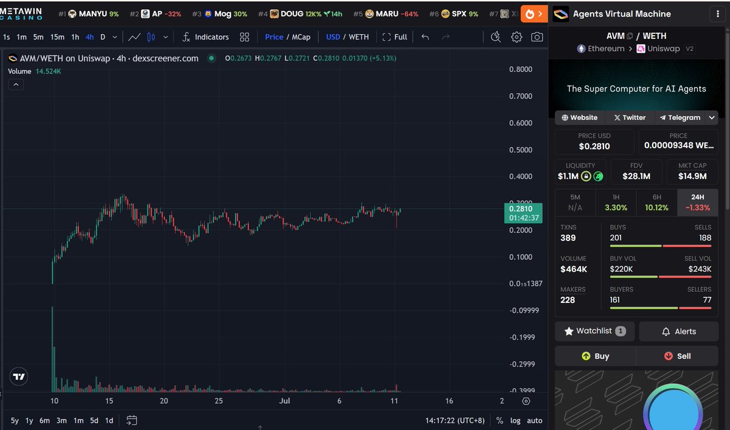Switch chart to Price view
The height and width of the screenshot is (430, 730).
click(x=274, y=37)
